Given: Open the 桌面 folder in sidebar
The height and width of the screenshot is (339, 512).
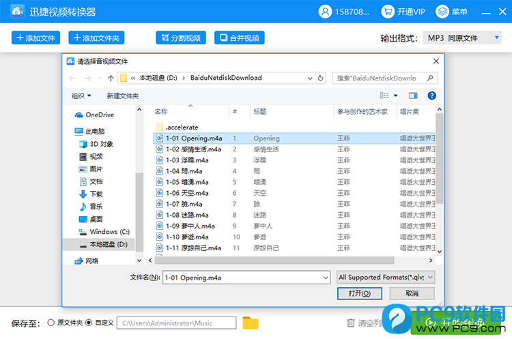Looking at the screenshot, I should (x=91, y=219).
